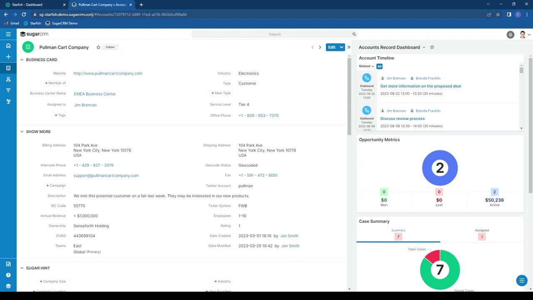Collapse the SHOW MORE section
The height and width of the screenshot is (300, 533).
[x=22, y=132]
